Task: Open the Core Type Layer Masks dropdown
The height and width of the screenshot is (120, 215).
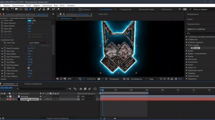Action: point(39,43)
